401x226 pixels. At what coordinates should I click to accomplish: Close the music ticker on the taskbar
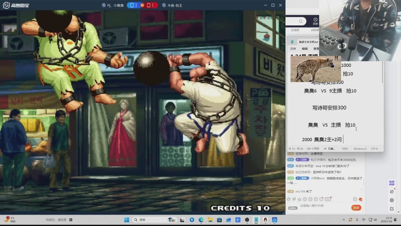[71, 220]
